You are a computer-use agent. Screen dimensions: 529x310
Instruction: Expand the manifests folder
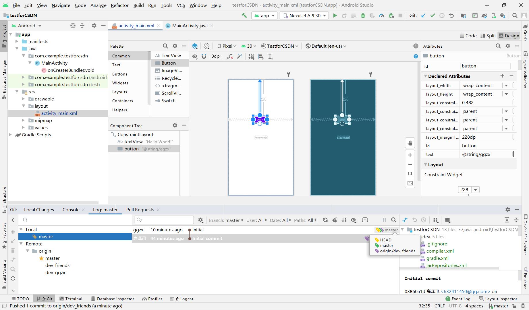[17, 41]
